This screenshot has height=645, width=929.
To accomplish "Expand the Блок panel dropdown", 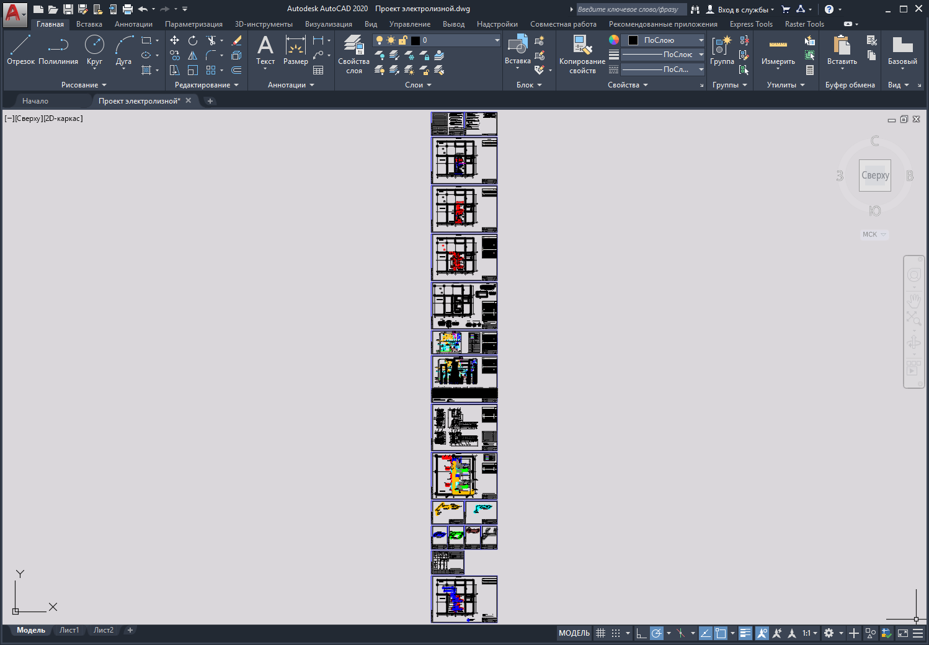I will pos(529,85).
